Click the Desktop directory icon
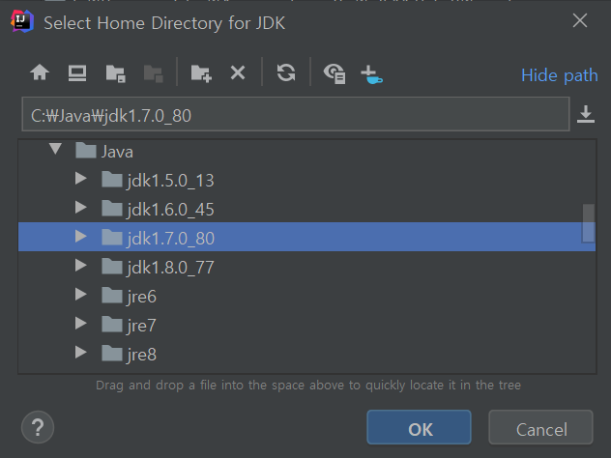The width and height of the screenshot is (611, 458). [77, 72]
